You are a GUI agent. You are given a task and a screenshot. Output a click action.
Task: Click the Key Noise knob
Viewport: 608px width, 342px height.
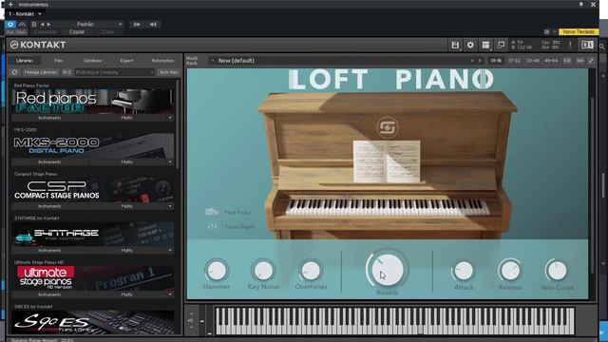(263, 271)
